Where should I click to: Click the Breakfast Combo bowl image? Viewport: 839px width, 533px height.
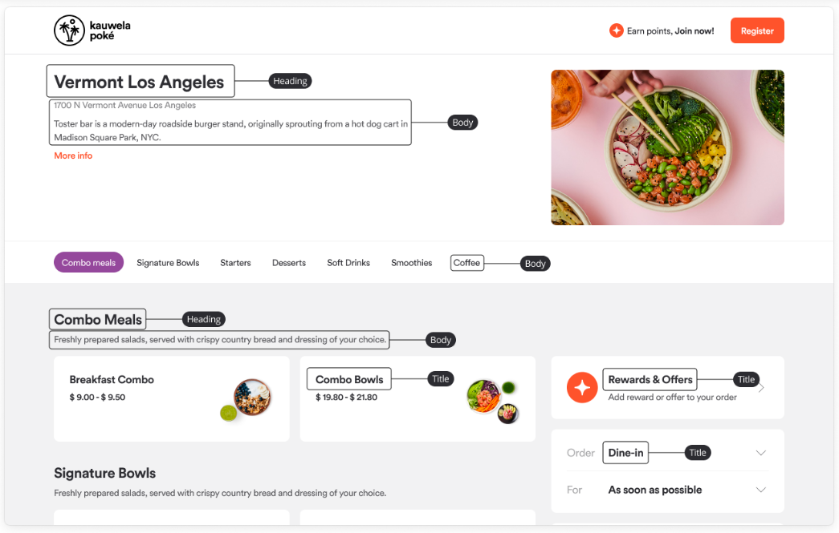coord(251,398)
